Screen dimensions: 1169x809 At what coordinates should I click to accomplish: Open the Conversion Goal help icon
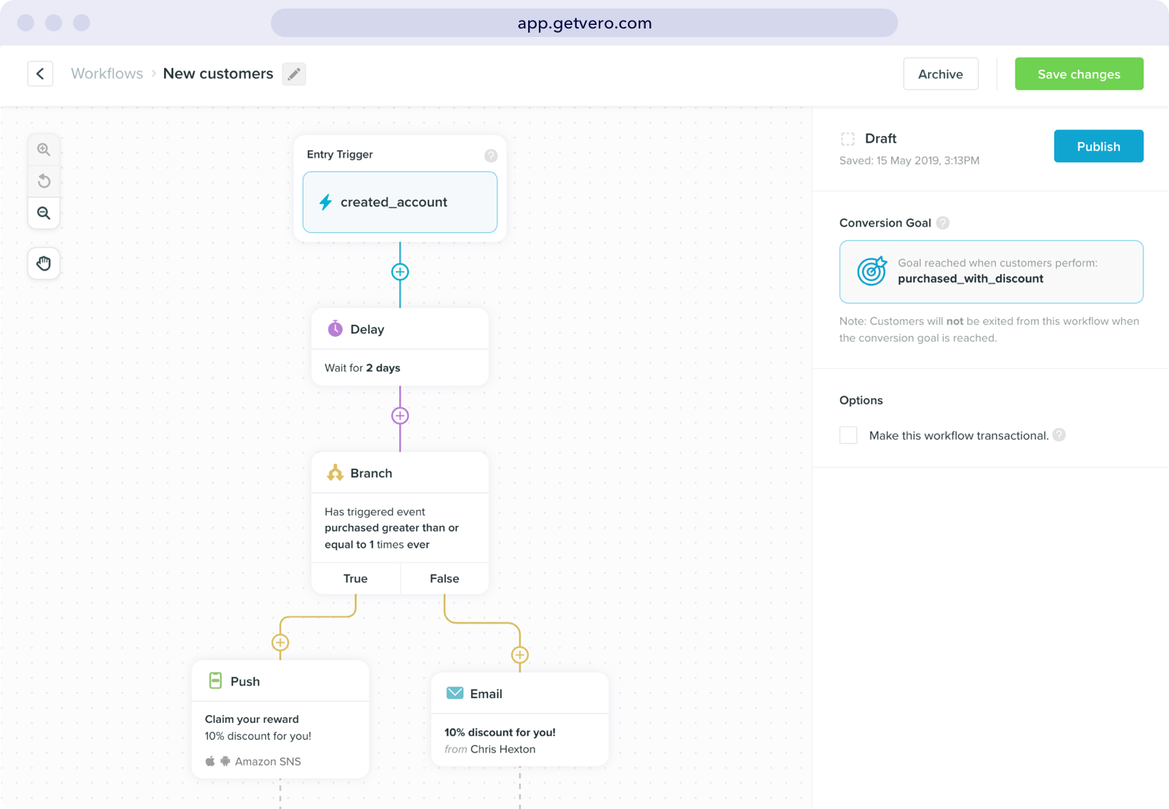click(942, 223)
